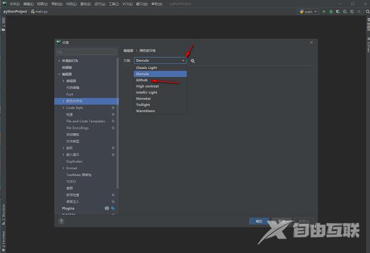Open the Darcula scheme combo box
The image size is (370, 253).
pos(160,60)
